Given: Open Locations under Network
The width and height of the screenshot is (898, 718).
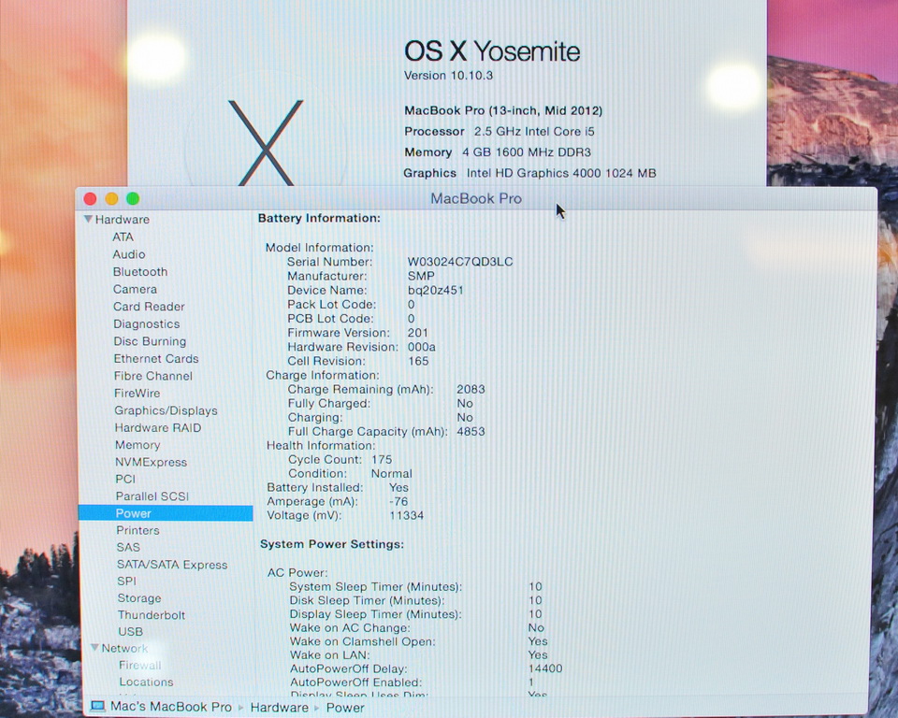Looking at the screenshot, I should pos(147,682).
